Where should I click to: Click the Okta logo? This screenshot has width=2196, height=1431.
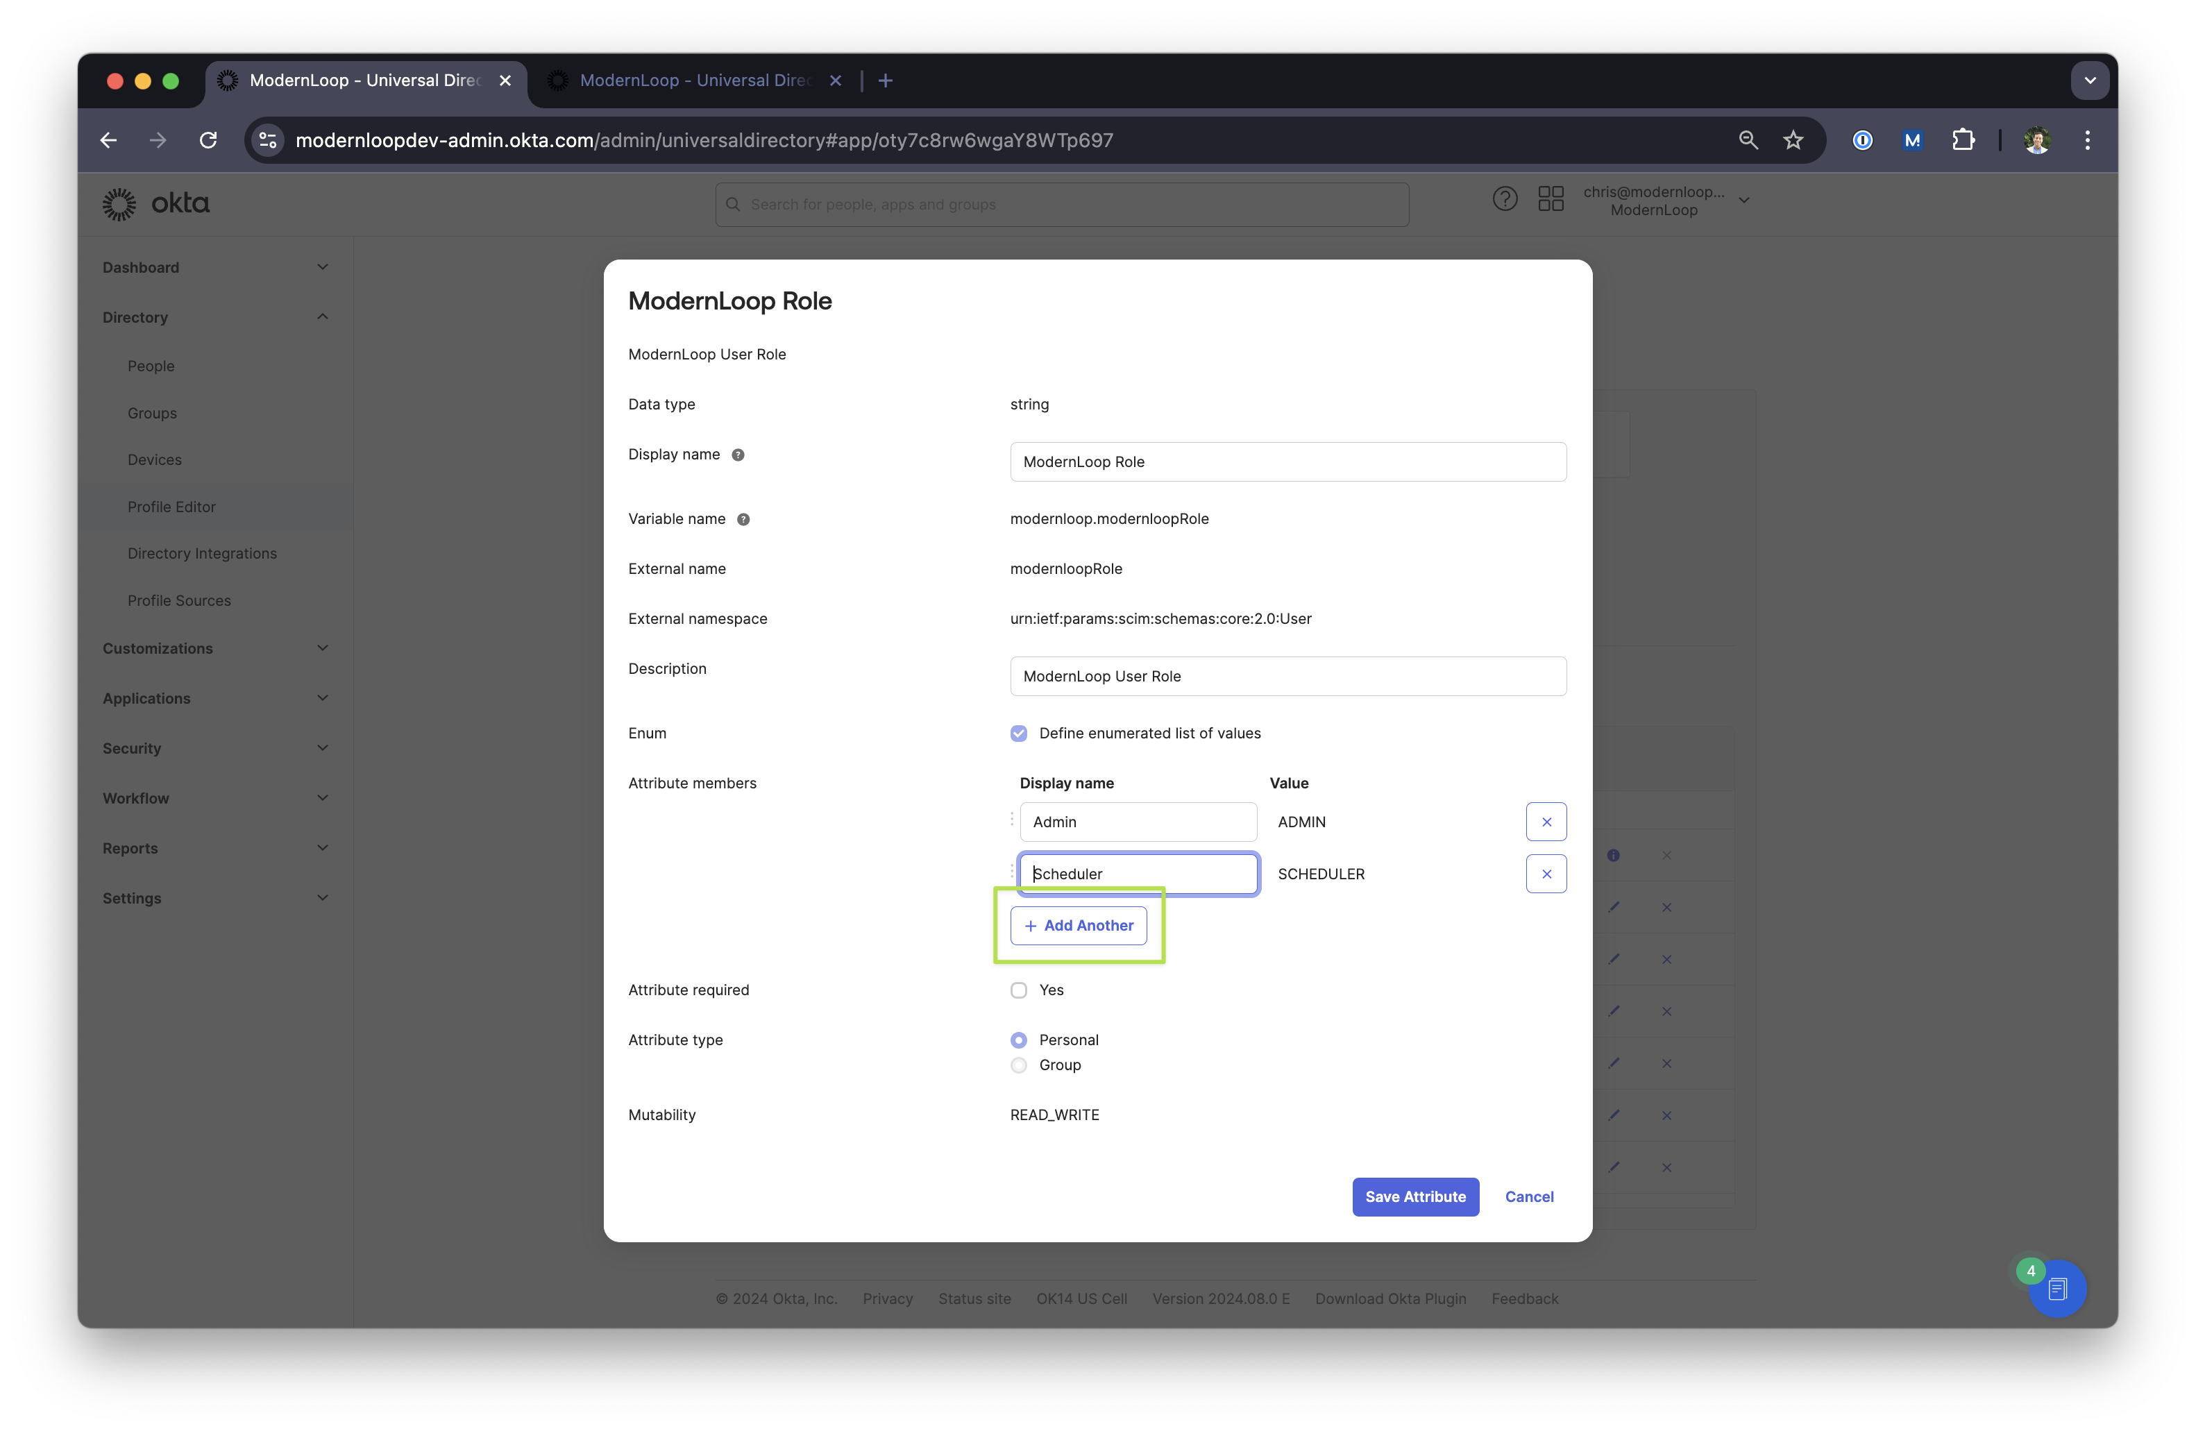pyautogui.click(x=156, y=204)
